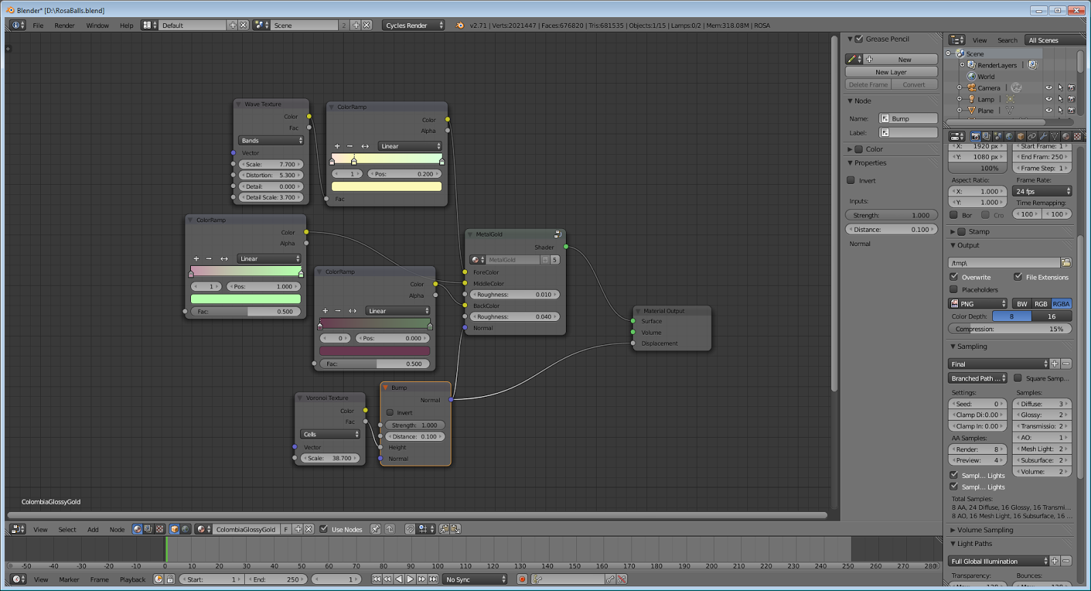Hide Camera with its eye icon

point(1049,88)
